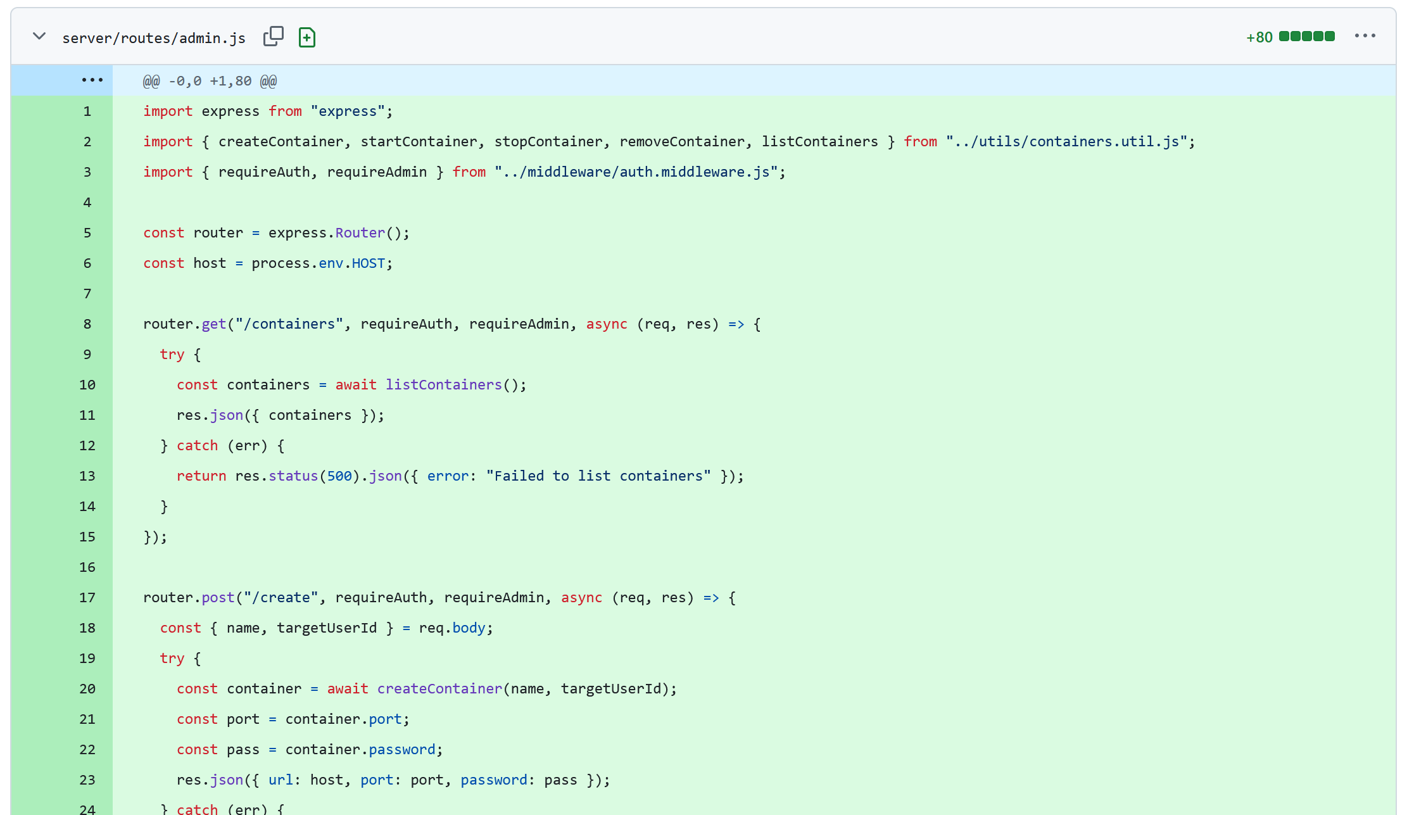
Task: Click the added-file comment icon
Action: (x=307, y=37)
